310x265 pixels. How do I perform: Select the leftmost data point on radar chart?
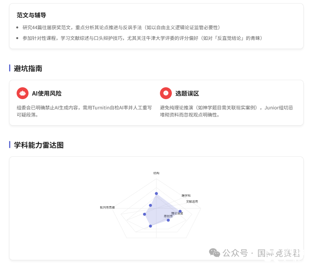coord(145,214)
